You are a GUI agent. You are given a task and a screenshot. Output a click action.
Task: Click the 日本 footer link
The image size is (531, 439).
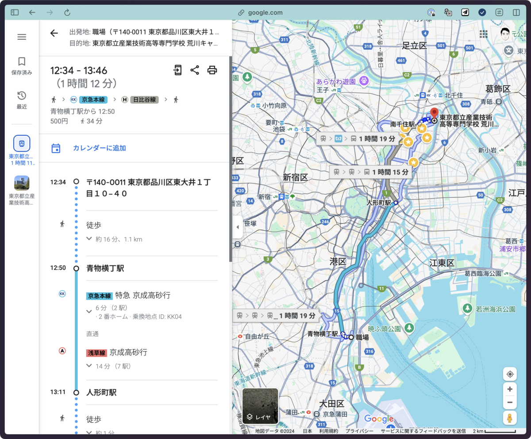307,431
